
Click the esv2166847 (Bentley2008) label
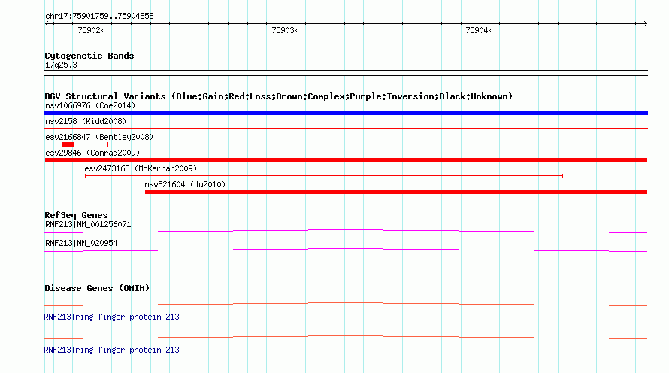99,137
